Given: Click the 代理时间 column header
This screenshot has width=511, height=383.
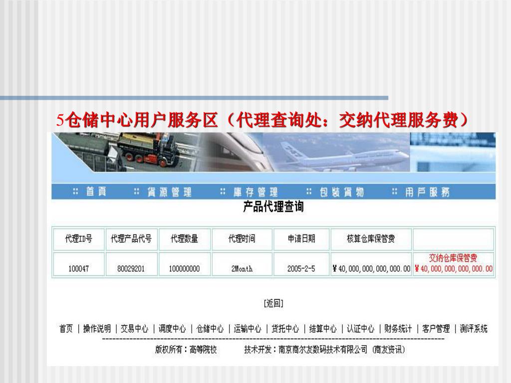Looking at the screenshot, I should (x=242, y=239).
